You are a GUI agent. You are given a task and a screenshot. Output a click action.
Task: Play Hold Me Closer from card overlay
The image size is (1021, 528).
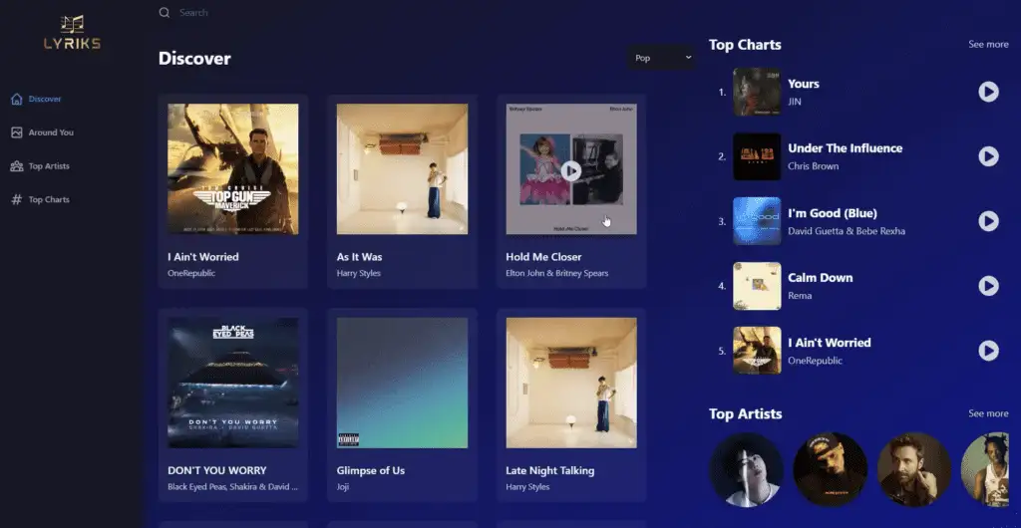coord(571,170)
